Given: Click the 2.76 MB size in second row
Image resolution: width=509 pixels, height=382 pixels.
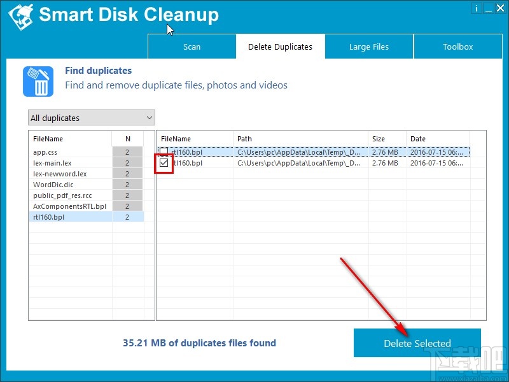Looking at the screenshot, I should pos(385,163).
